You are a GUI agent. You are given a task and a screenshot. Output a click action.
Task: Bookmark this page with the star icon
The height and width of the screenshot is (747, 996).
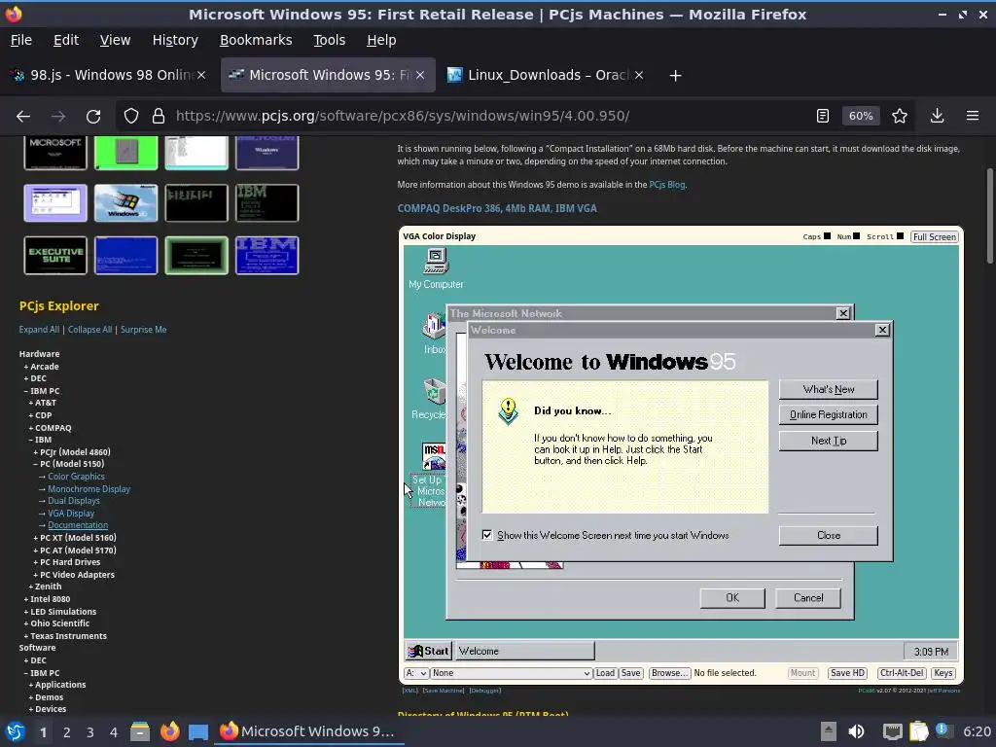900,116
